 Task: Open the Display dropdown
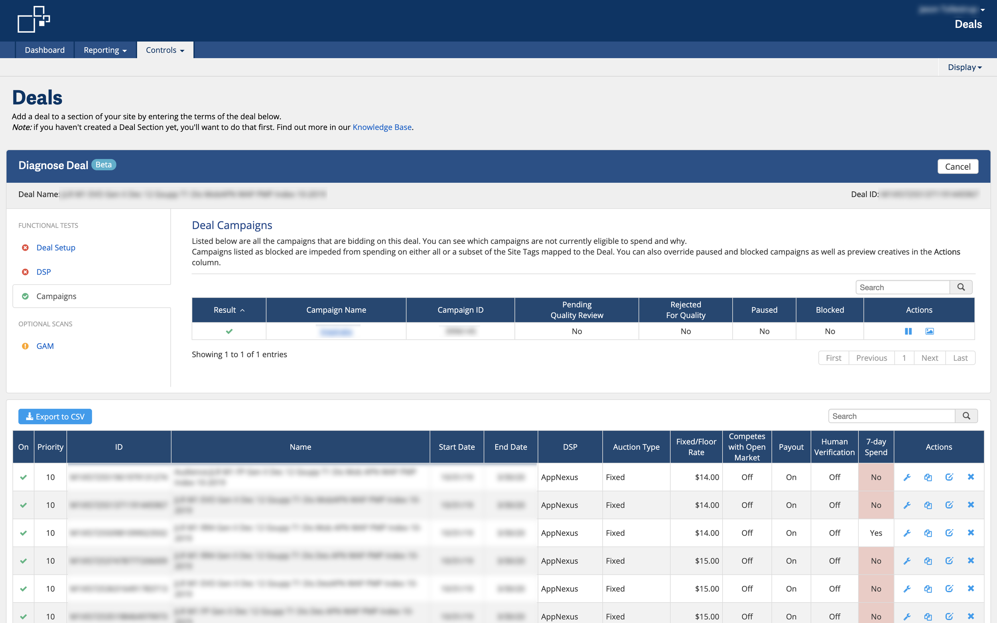964,67
